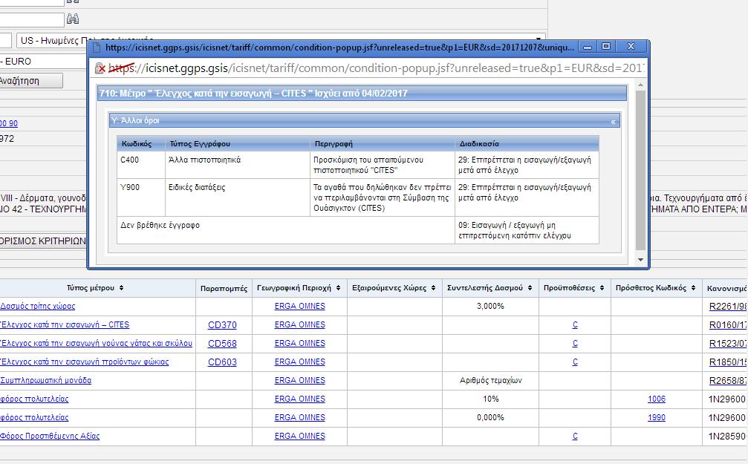Screen dimensions: 748x464
Task: Open regulation R1850/15 link
Action: (729, 362)
